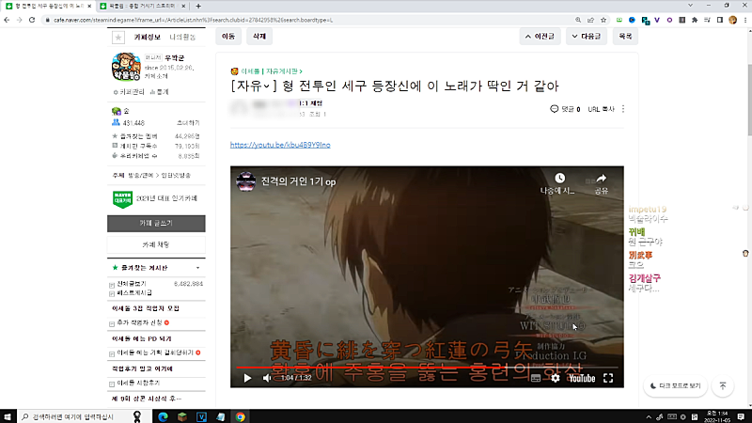Click the address bar URL field
This screenshot has width=752, height=423.
coord(307,20)
